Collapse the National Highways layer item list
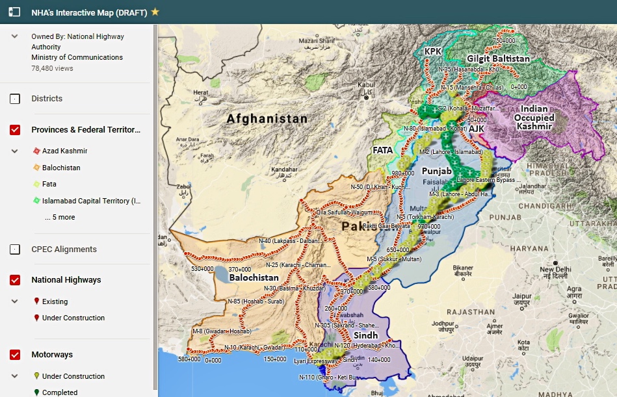The width and height of the screenshot is (617, 397). click(14, 301)
